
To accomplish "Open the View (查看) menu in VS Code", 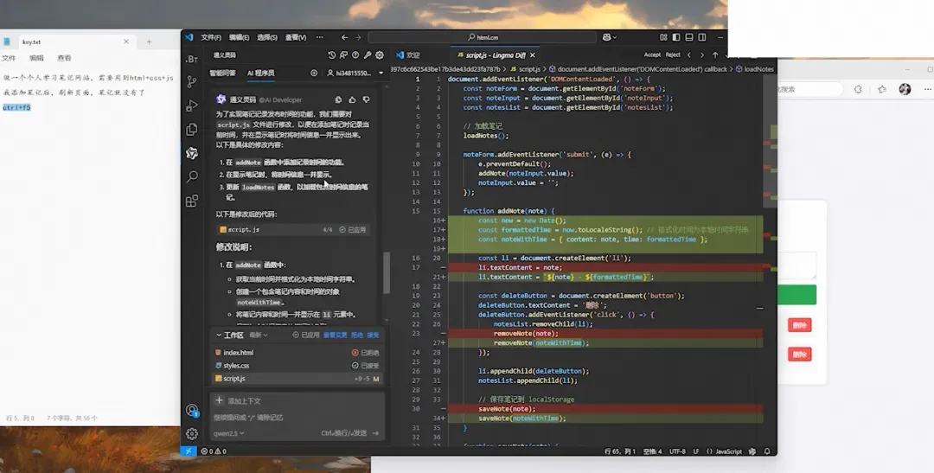I will [x=296, y=37].
